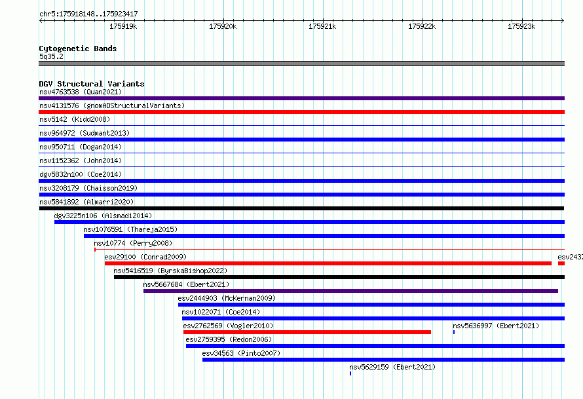Select the blue dgv3225n106 variant bar
The image size is (583, 399).
[x=309, y=222]
